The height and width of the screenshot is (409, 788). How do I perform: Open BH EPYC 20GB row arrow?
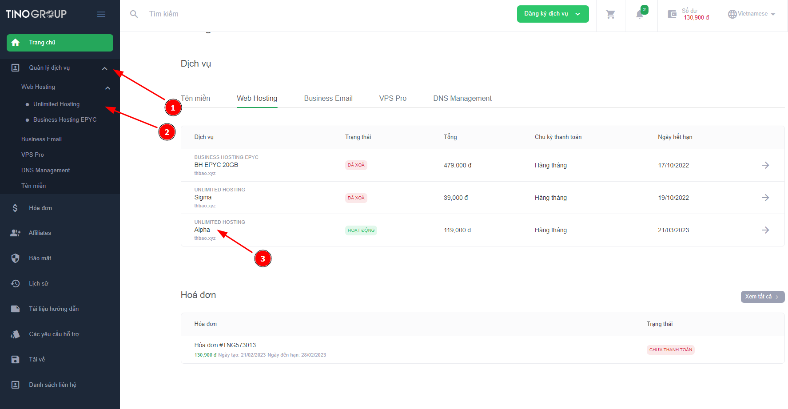click(x=765, y=165)
